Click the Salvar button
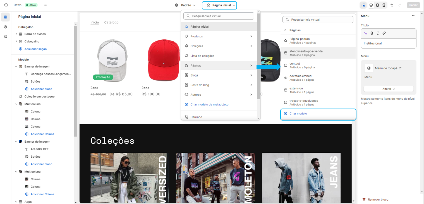This screenshot has width=424, height=204. (413, 5)
